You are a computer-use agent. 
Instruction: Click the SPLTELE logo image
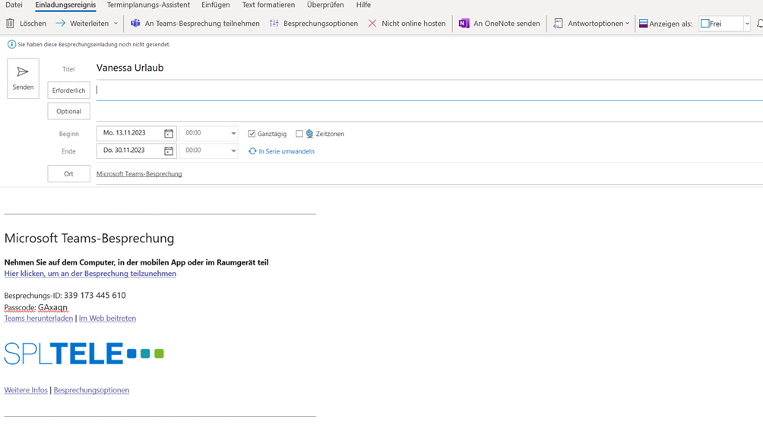point(84,354)
